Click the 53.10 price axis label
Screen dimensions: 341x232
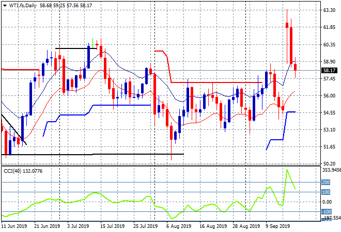(x=329, y=130)
